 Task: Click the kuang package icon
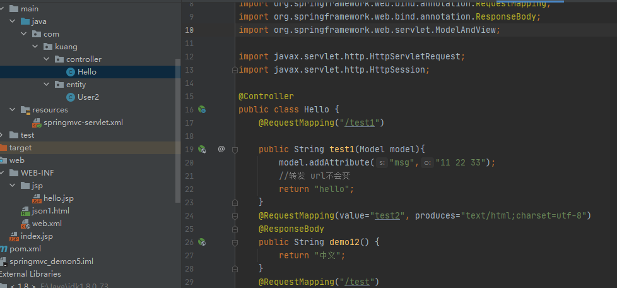point(48,47)
